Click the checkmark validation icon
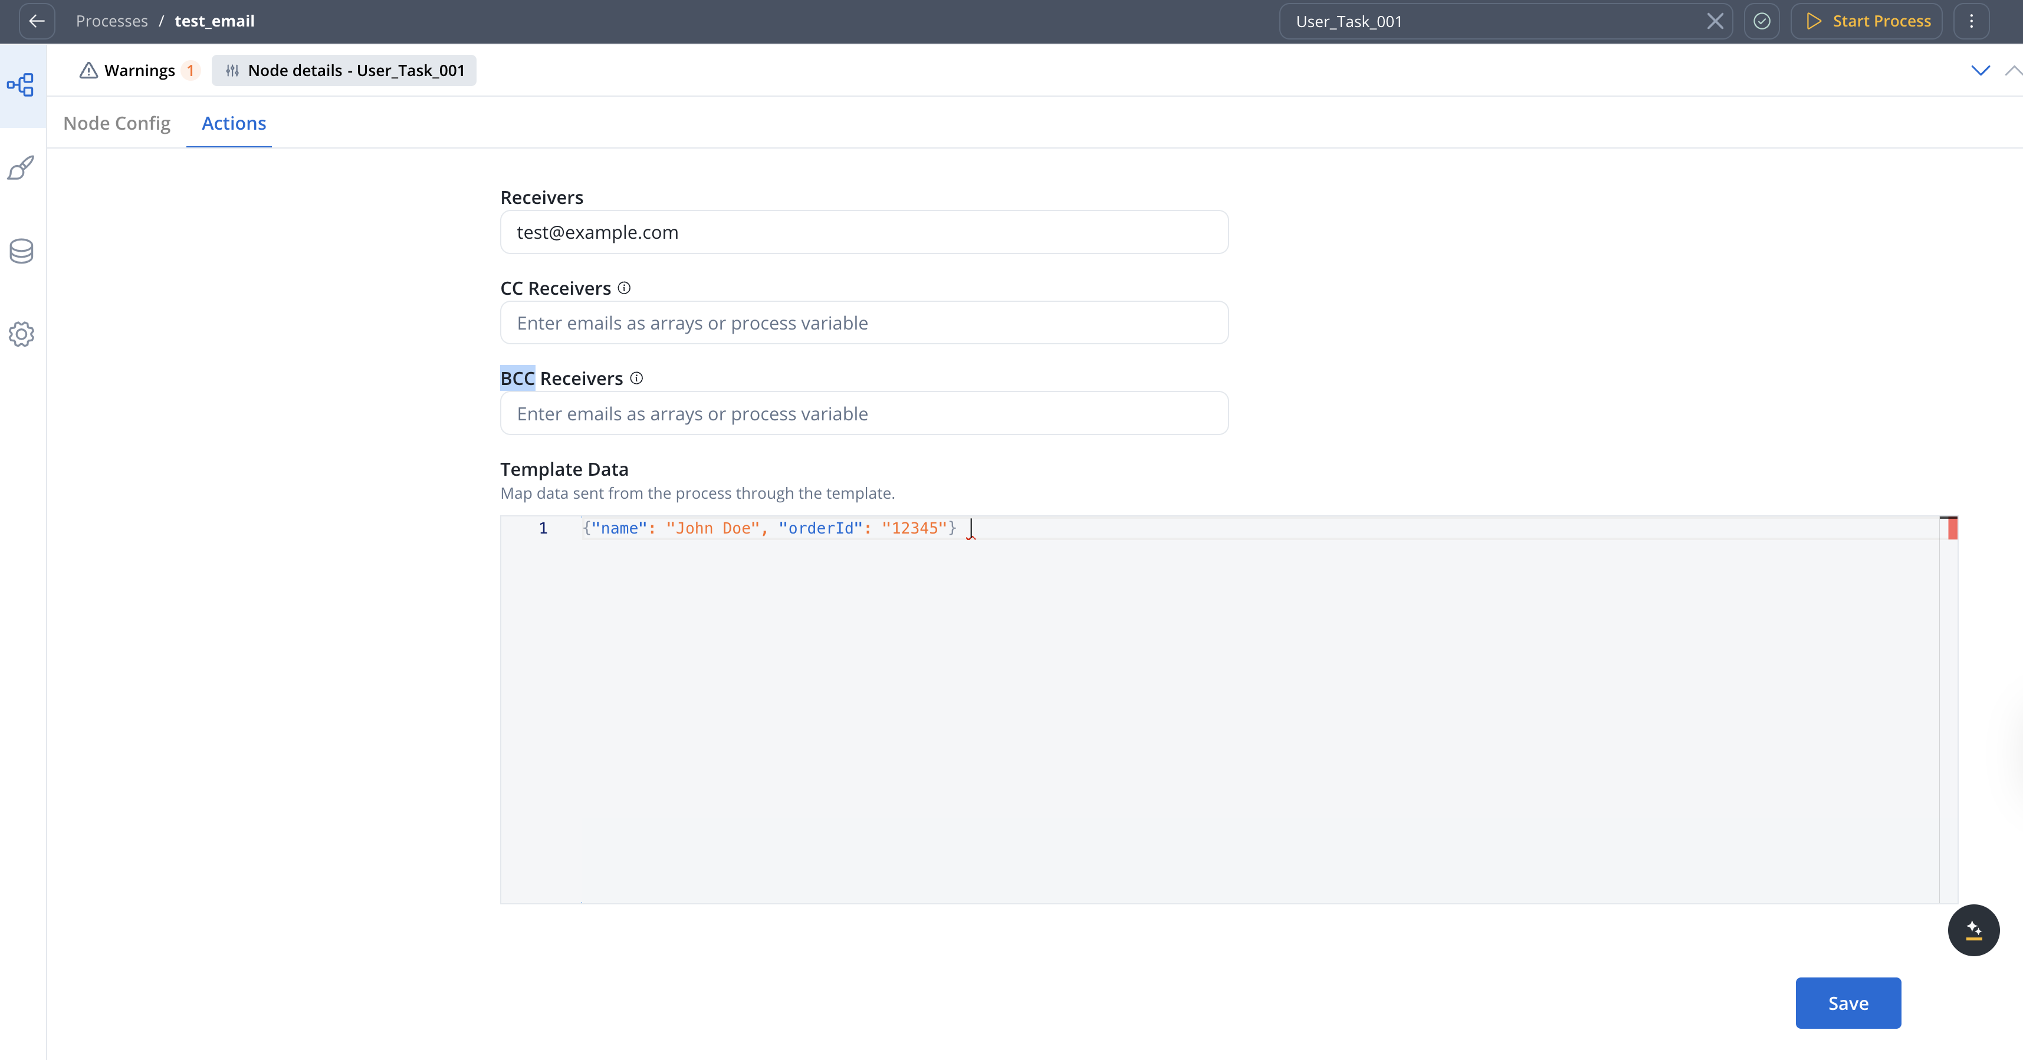 [x=1762, y=21]
